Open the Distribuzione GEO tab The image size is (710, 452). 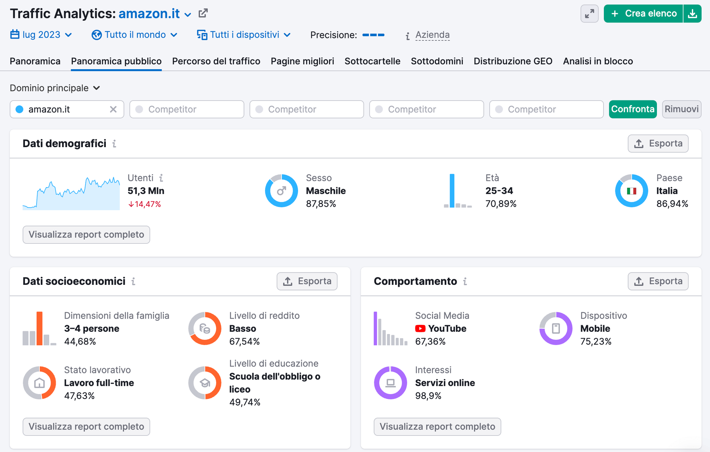click(513, 61)
